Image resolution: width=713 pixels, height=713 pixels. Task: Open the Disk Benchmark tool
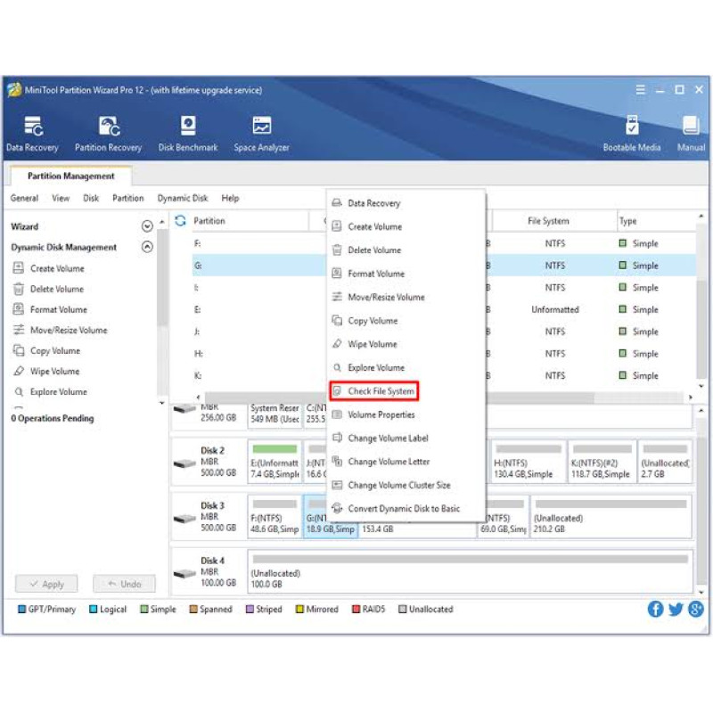click(x=188, y=126)
